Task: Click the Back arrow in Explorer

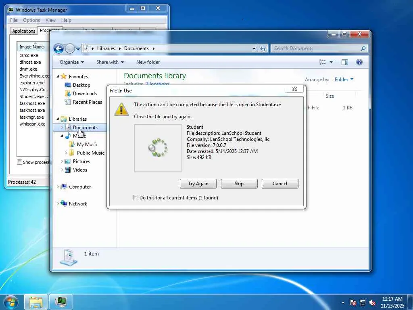Action: coord(58,48)
